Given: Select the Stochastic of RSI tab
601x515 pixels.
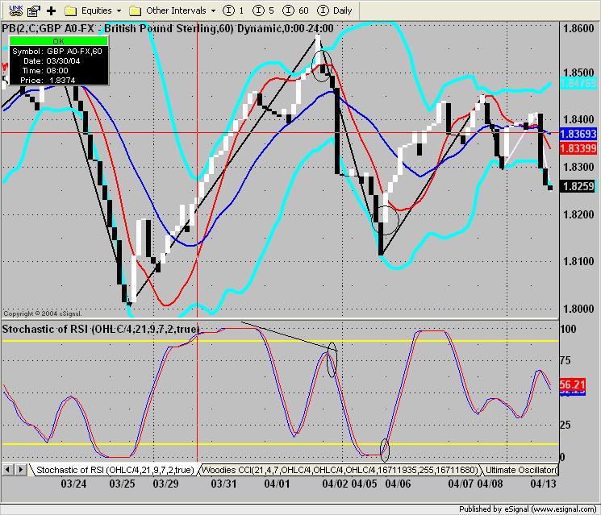Looking at the screenshot, I should (115, 470).
